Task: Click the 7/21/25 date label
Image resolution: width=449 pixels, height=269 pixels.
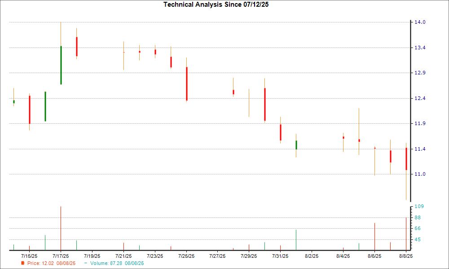Action: point(123,256)
